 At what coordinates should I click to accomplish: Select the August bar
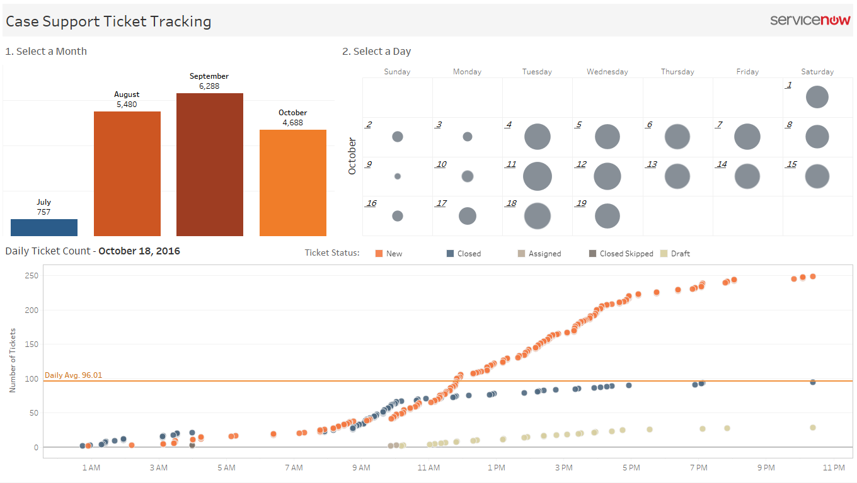(127, 174)
